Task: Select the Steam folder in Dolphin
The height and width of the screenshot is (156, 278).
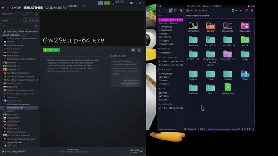Action: 210,75
